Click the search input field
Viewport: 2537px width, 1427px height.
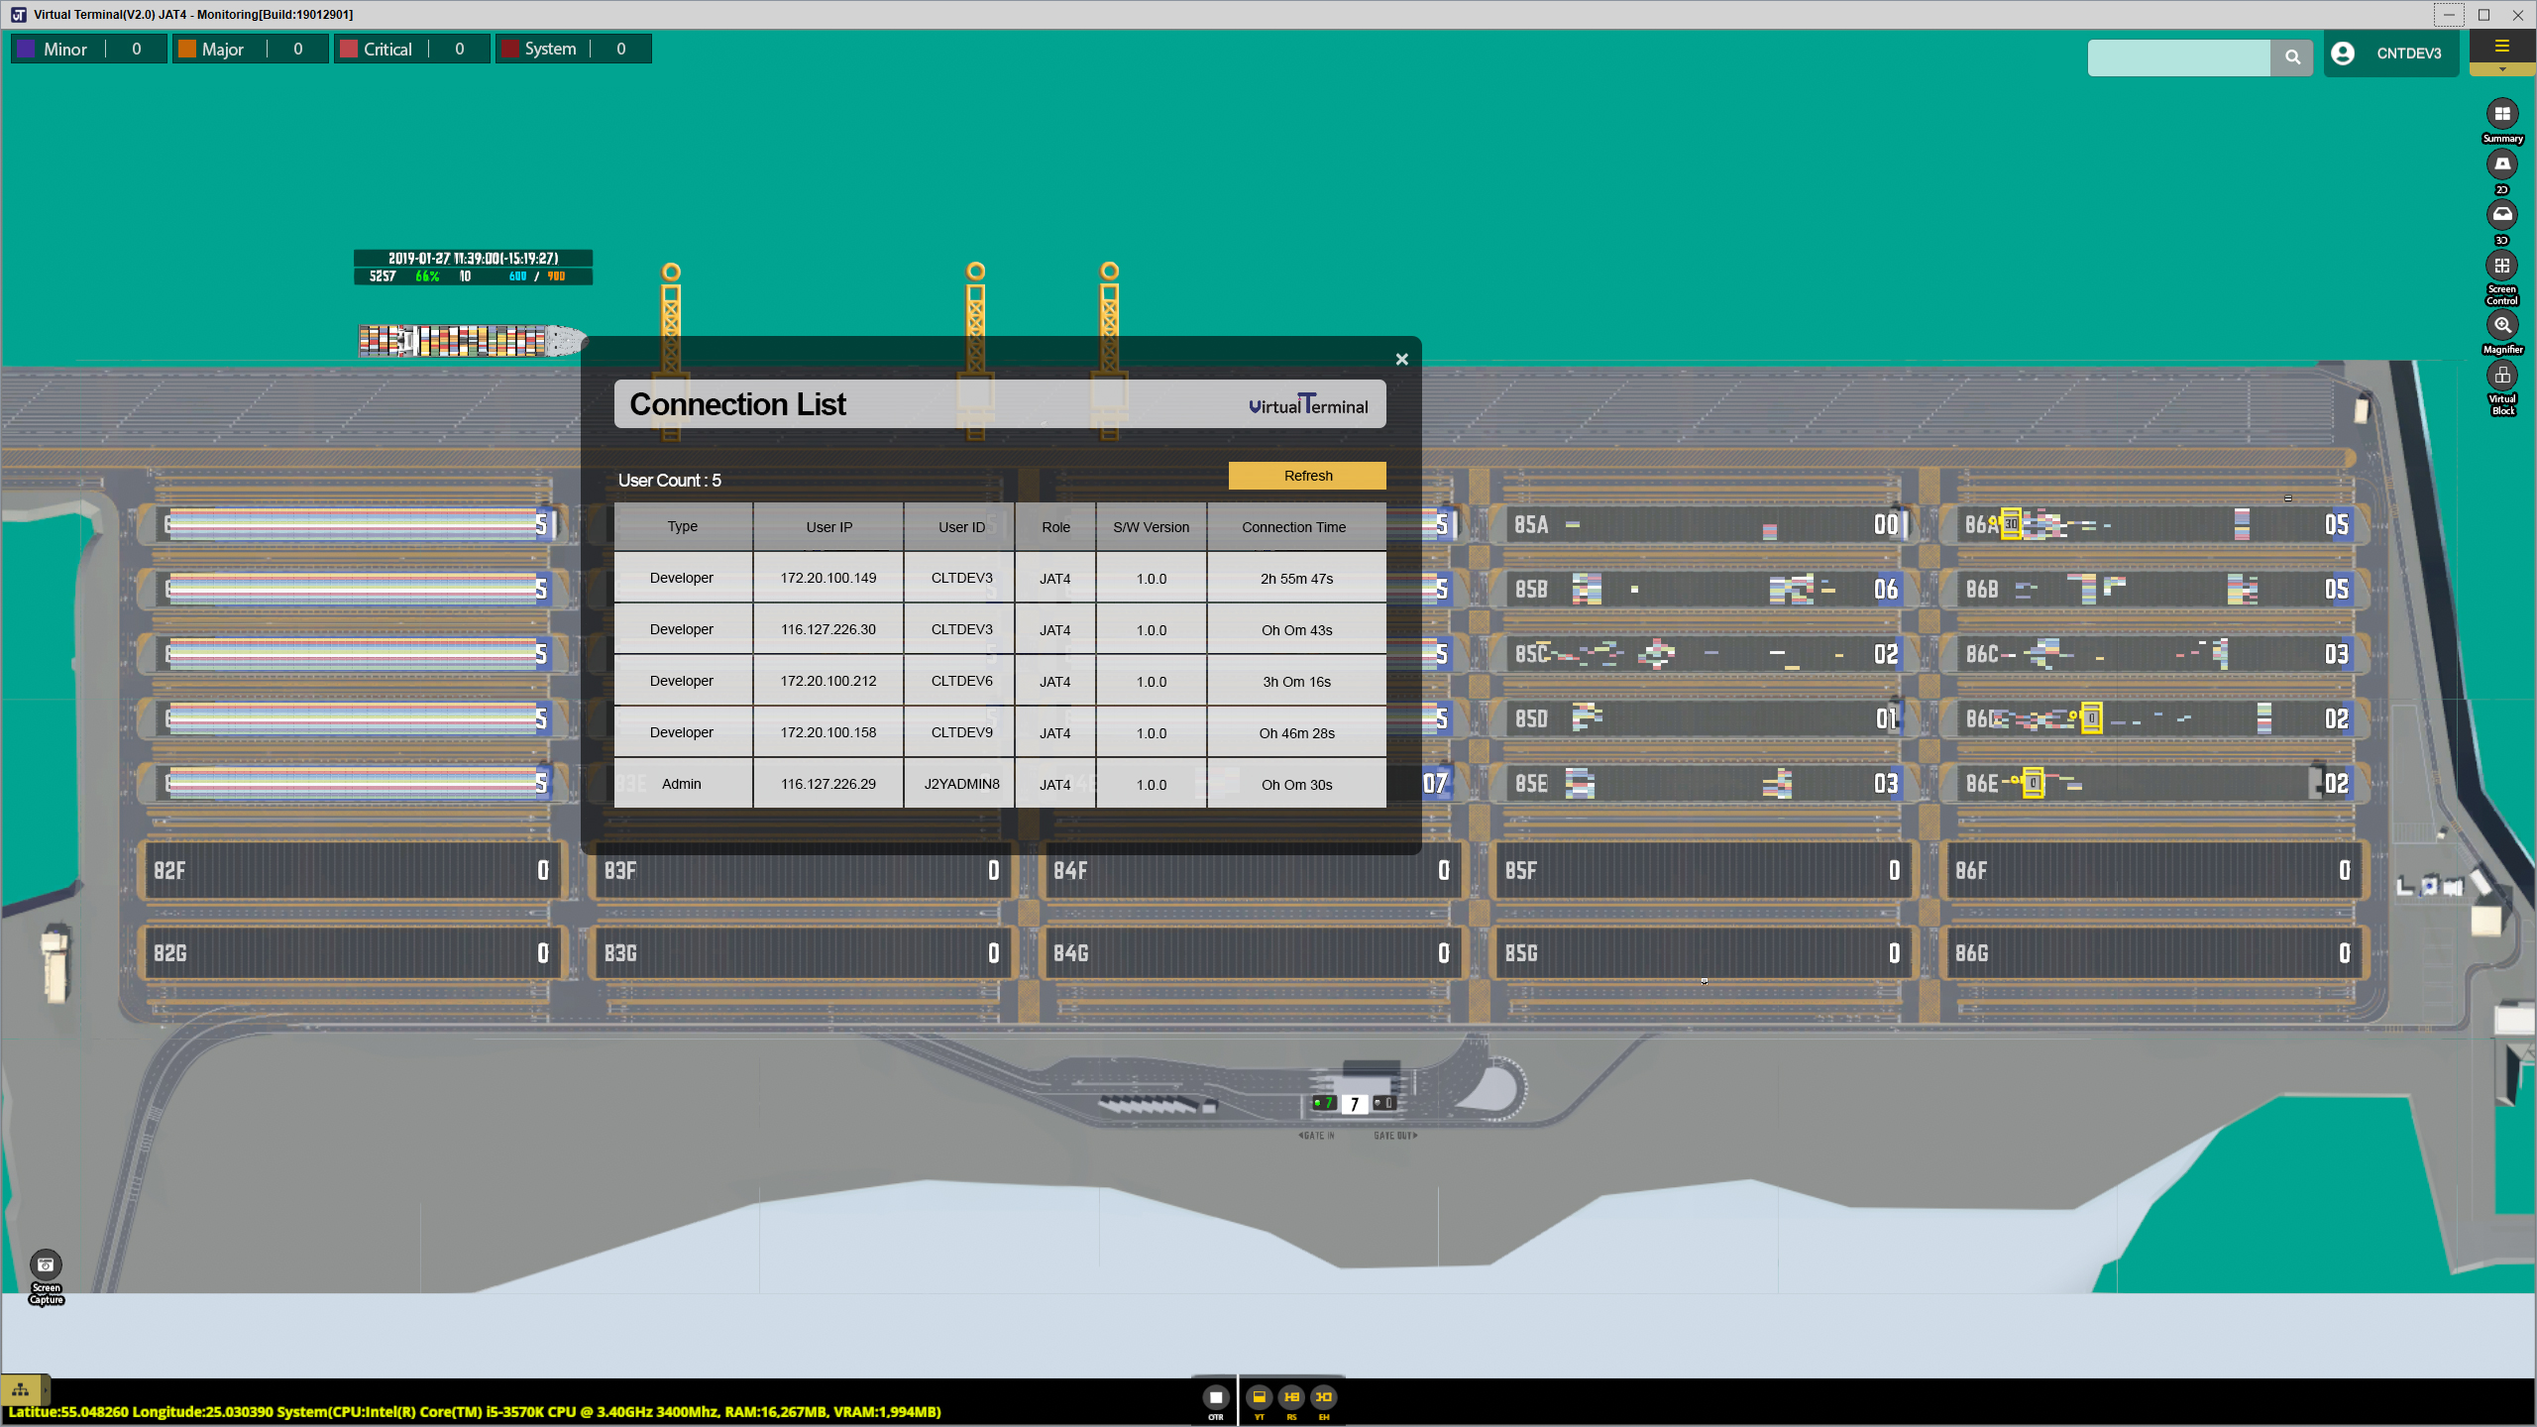coord(2178,57)
